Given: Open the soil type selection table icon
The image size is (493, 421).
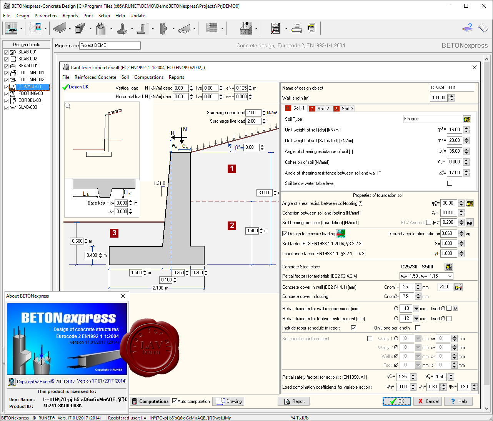Looking at the screenshot, I should (467, 119).
